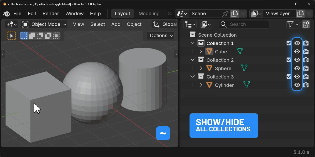315x157 pixels.
Task: Click the blue tilde overlay button in viewport
Action: point(163,133)
